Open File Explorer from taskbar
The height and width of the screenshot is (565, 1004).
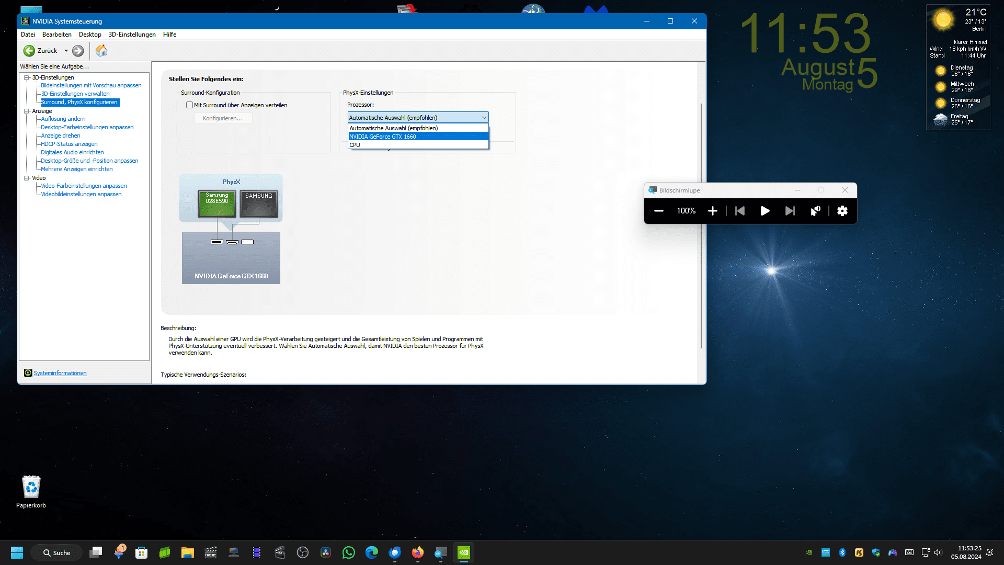pyautogui.click(x=187, y=552)
